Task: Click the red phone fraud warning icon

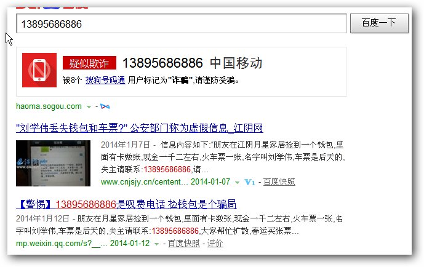Action: point(39,70)
